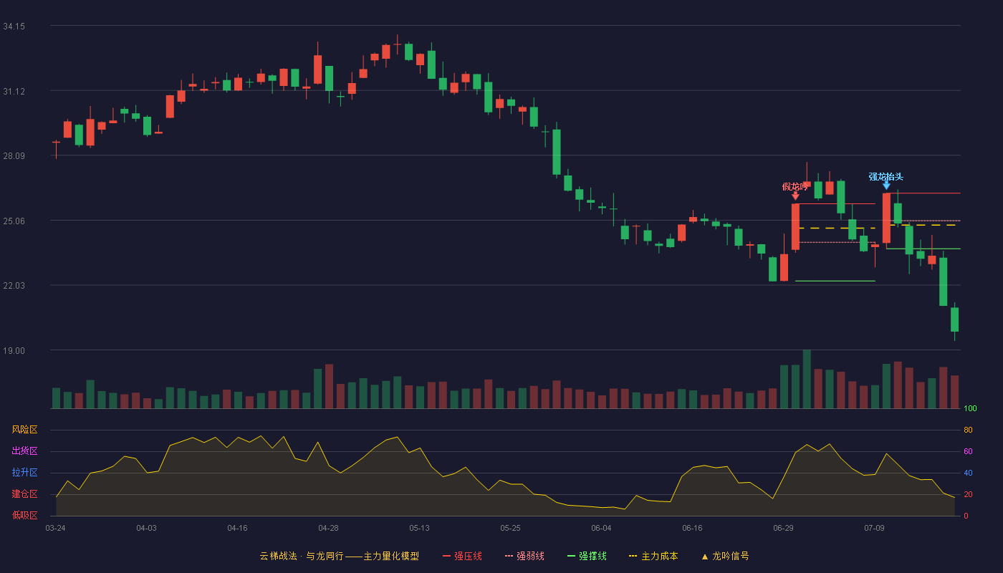
Task: Select the 强龙抬头 signal label
Action: click(x=886, y=176)
